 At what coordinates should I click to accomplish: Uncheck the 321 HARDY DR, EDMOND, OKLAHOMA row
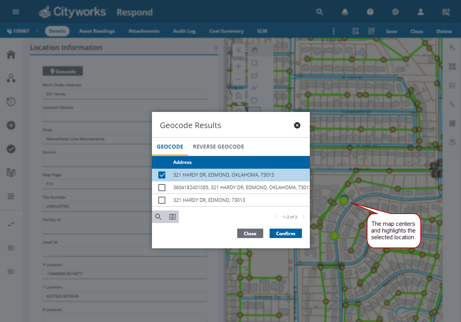162,175
